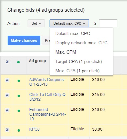Screen dimensions: 127x139
Task: Open the Set action dropdown
Action: 36,23
